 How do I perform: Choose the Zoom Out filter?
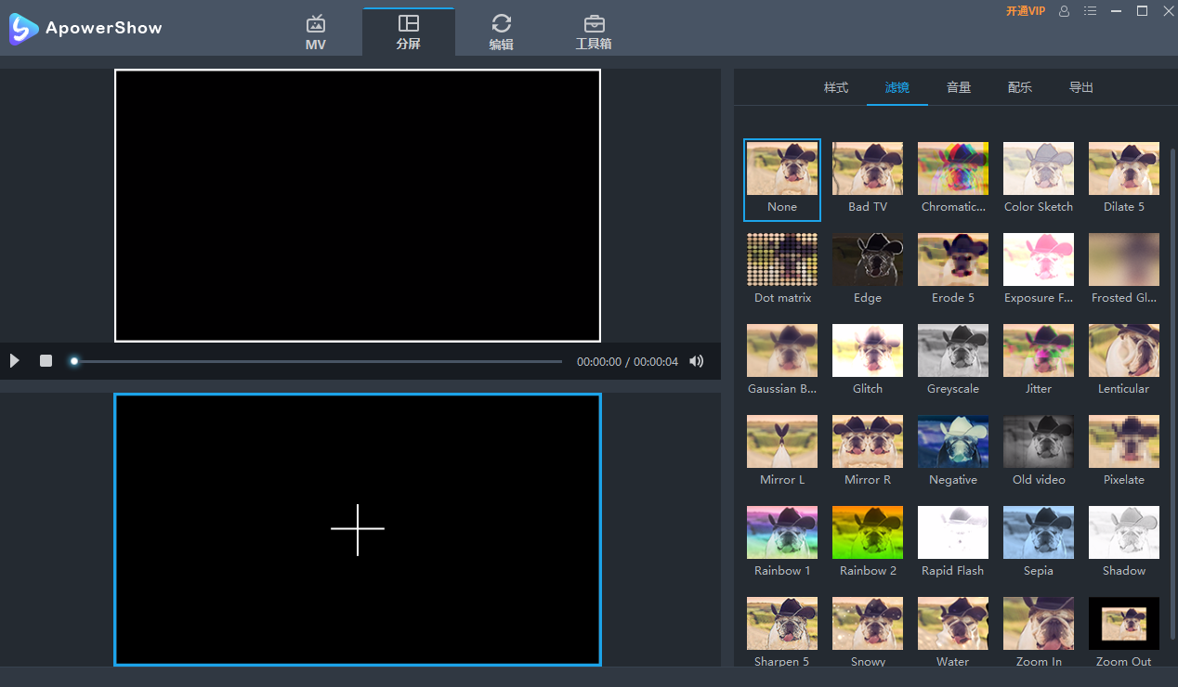coord(1123,623)
